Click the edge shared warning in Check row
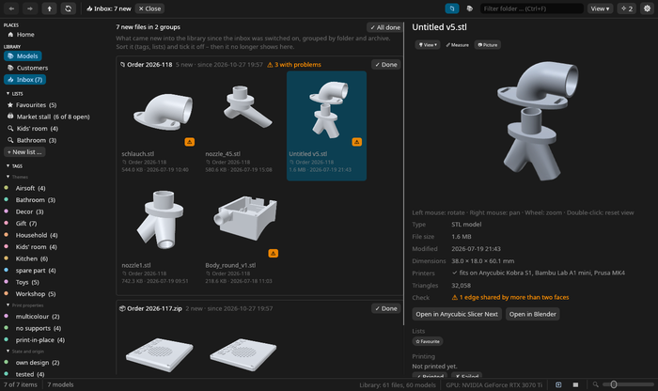This screenshot has height=391, width=658. point(510,297)
